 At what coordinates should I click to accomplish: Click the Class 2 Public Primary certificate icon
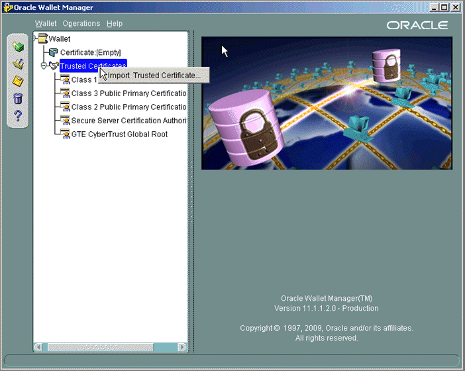(65, 107)
